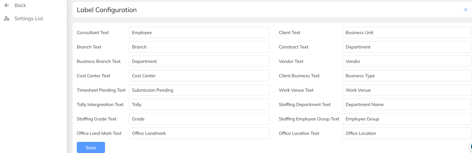This screenshot has width=472, height=153.
Task: Focus the Staffing Department Text field
Action: coord(406,105)
